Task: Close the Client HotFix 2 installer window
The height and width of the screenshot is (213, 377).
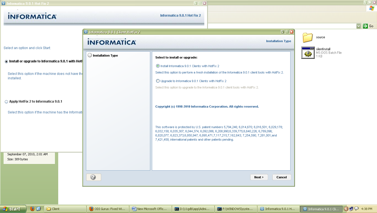Action: (292, 32)
